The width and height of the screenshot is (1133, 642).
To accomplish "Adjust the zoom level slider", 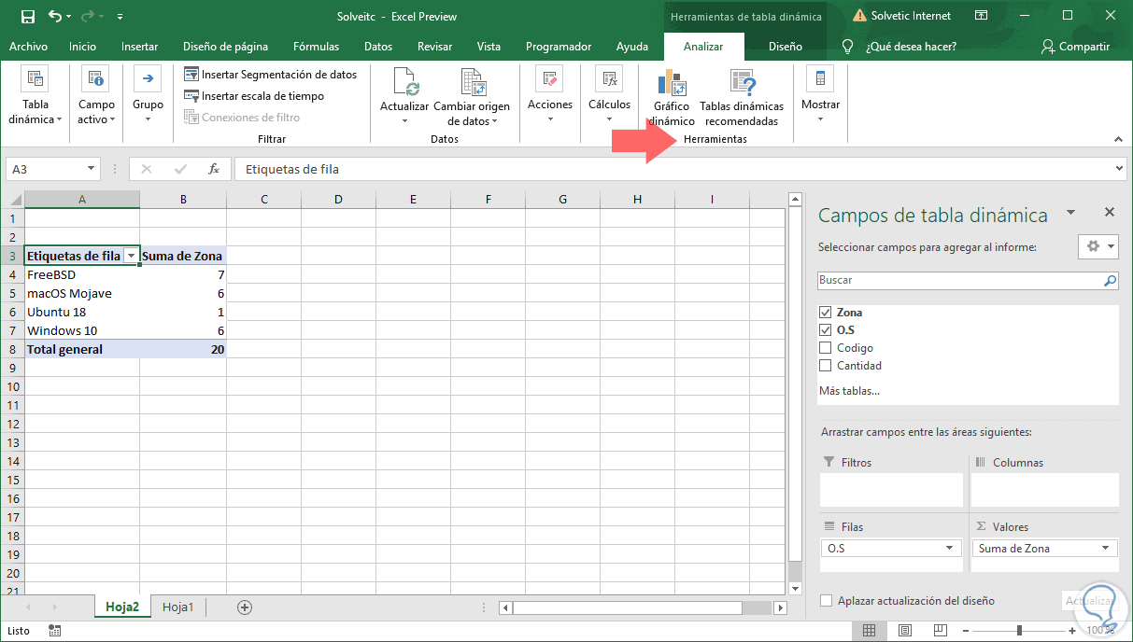I will (1019, 631).
